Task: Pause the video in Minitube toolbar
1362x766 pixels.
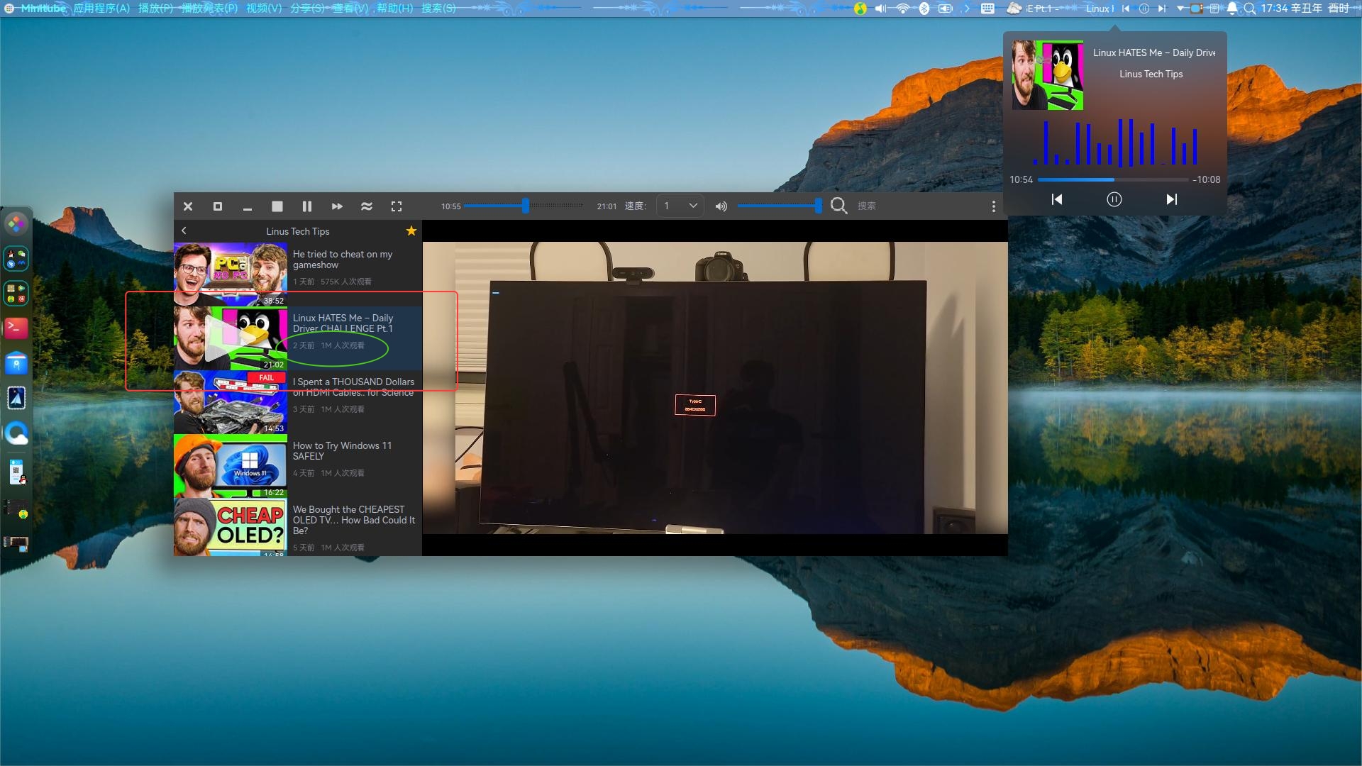Action: coord(307,206)
